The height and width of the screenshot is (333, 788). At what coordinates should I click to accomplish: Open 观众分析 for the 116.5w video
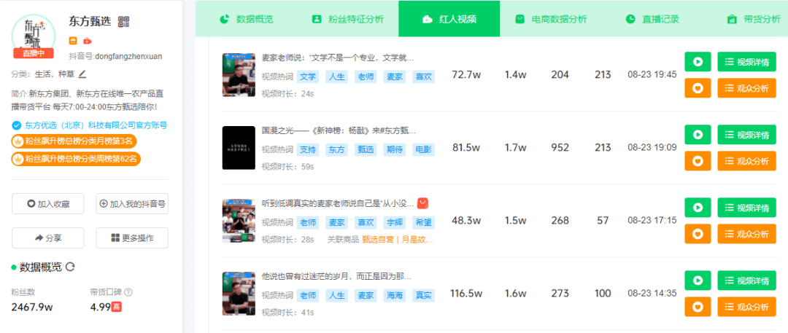click(x=746, y=306)
